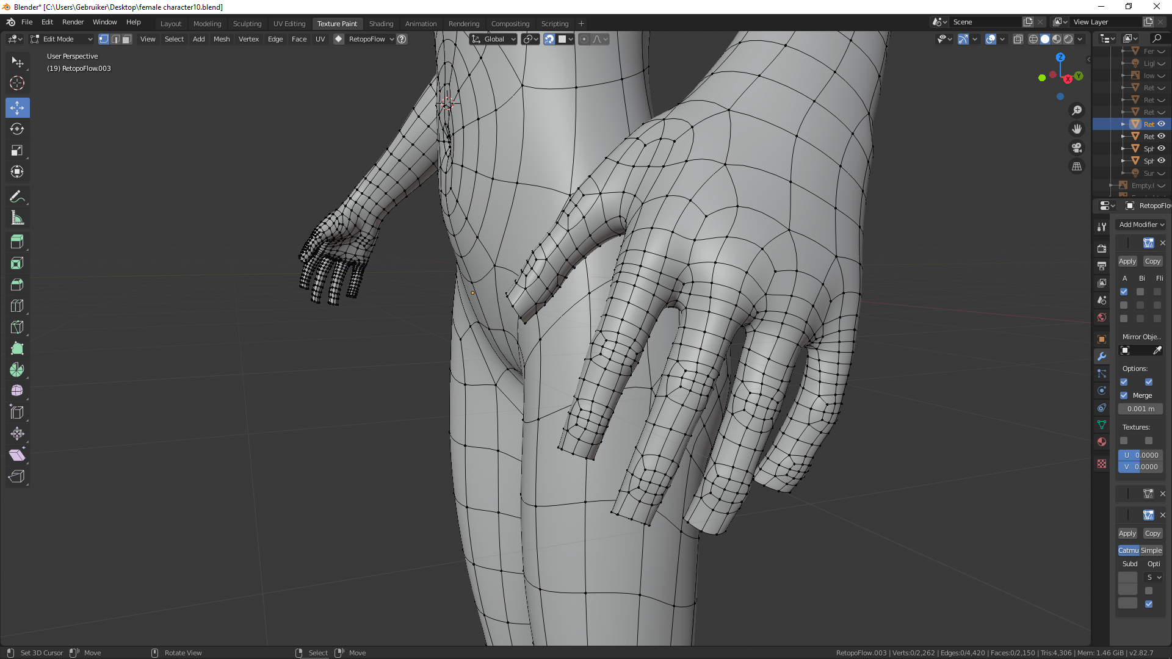Select the Move tool in toolbar
Screen dimensions: 1172x659
tap(17, 108)
